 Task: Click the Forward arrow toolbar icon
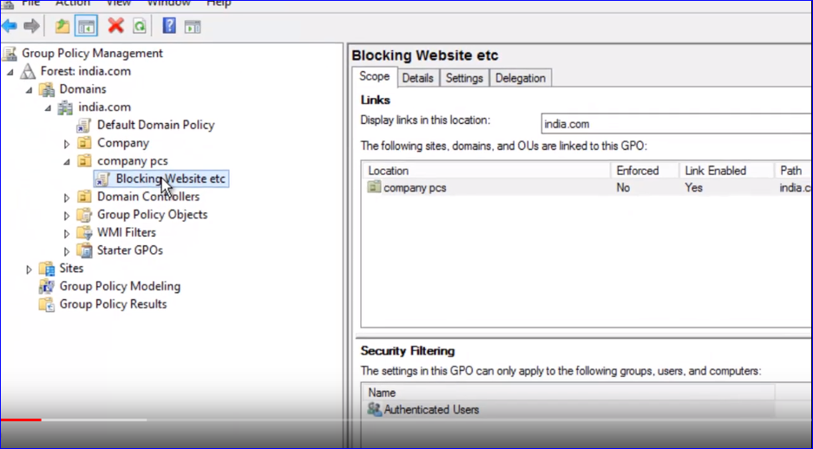31,25
